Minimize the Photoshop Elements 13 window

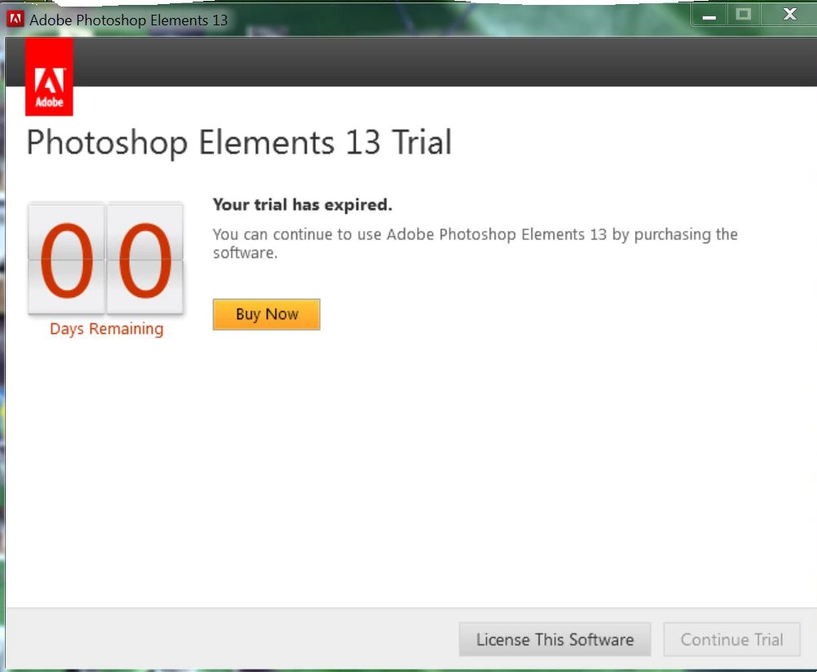point(708,16)
